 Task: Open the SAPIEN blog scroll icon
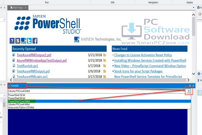[x=18, y=41]
